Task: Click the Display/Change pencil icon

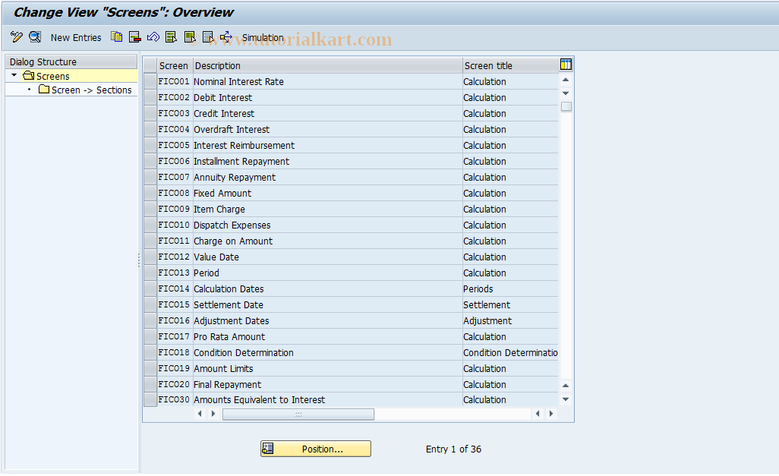Action: tap(17, 36)
